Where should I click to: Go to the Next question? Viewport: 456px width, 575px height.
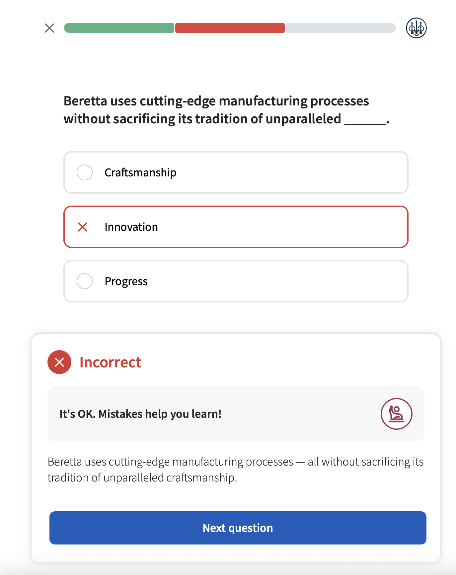(x=238, y=528)
